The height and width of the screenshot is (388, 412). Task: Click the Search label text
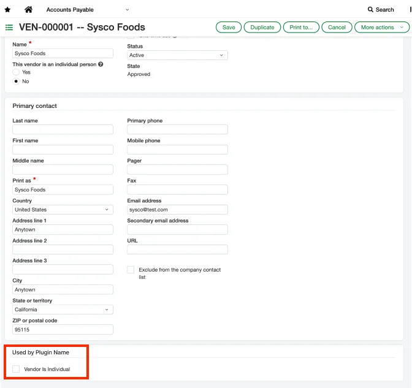click(x=384, y=10)
